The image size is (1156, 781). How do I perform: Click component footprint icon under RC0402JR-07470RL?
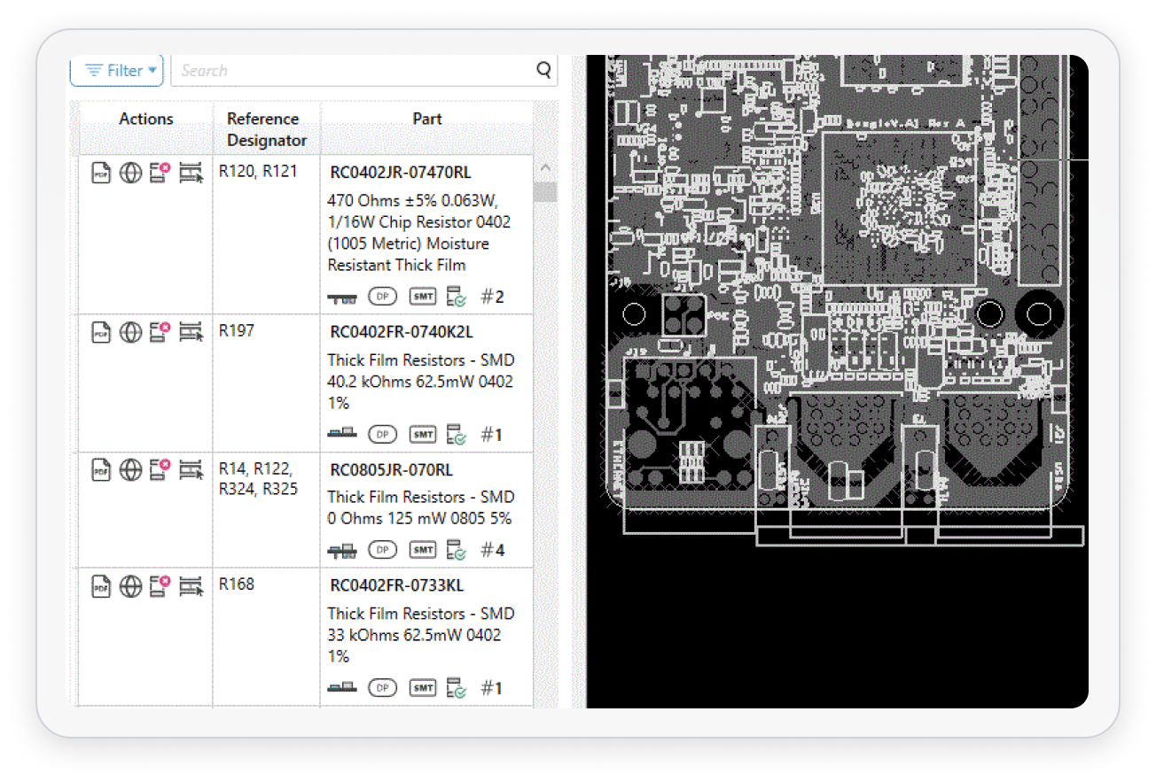[x=342, y=298]
